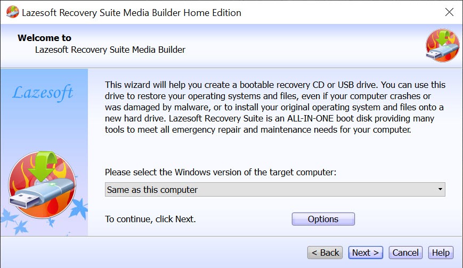The width and height of the screenshot is (463, 268).
Task: Click the USB recovery logo in header corner
Action: point(442,45)
